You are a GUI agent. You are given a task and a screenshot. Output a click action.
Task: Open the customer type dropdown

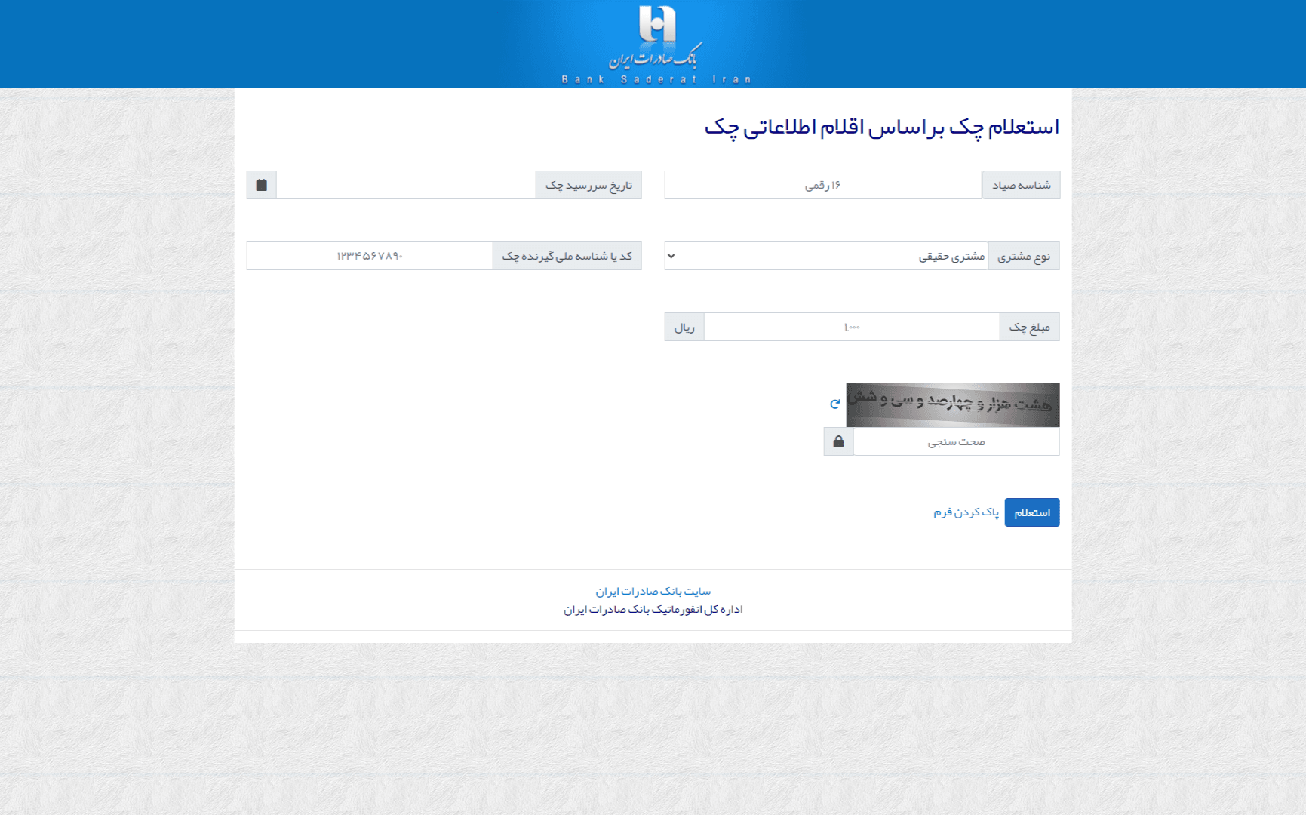(827, 256)
